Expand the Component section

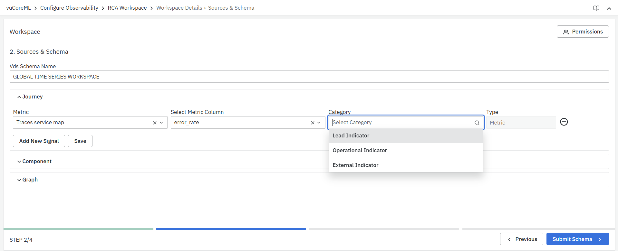click(x=34, y=162)
